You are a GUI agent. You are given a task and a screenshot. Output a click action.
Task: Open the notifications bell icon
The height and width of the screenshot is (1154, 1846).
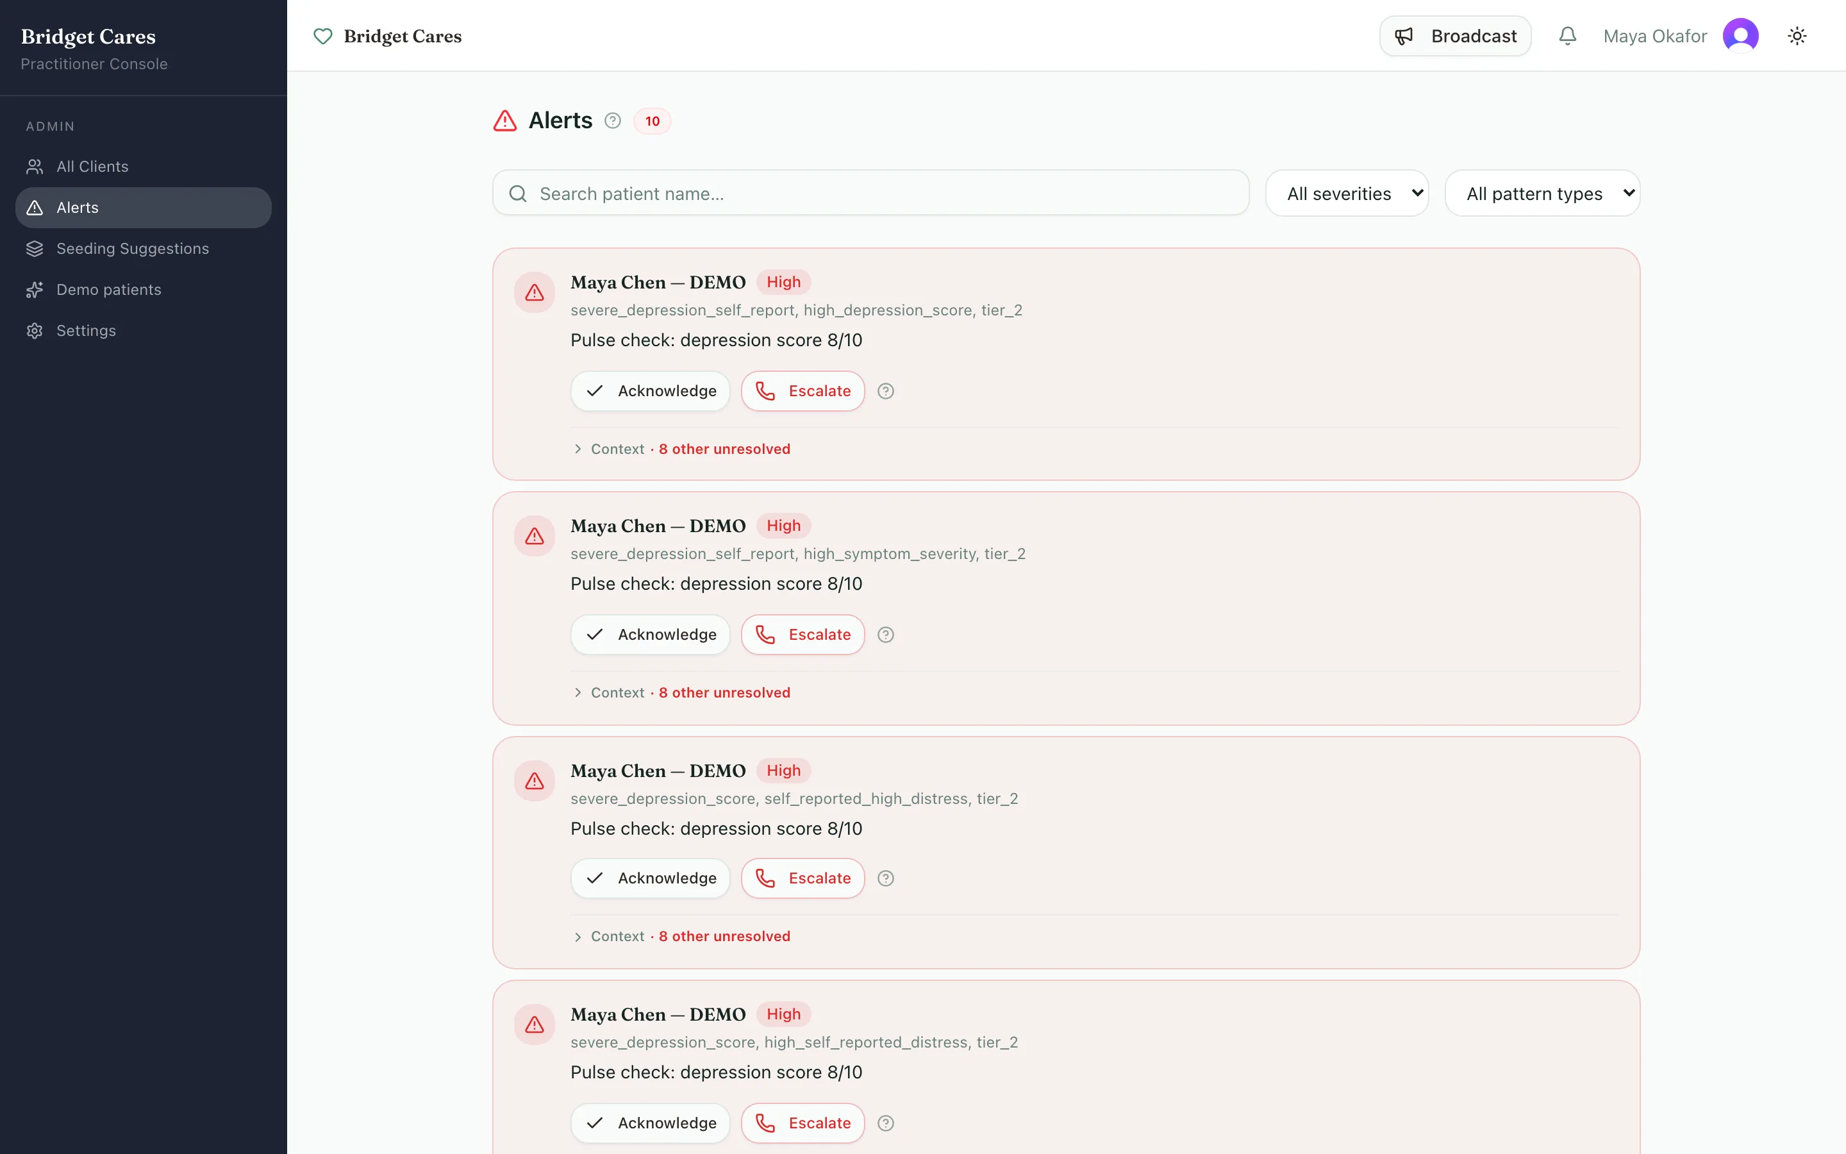pyautogui.click(x=1567, y=36)
